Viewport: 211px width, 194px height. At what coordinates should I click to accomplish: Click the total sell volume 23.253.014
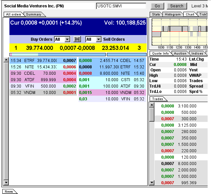(x=115, y=48)
